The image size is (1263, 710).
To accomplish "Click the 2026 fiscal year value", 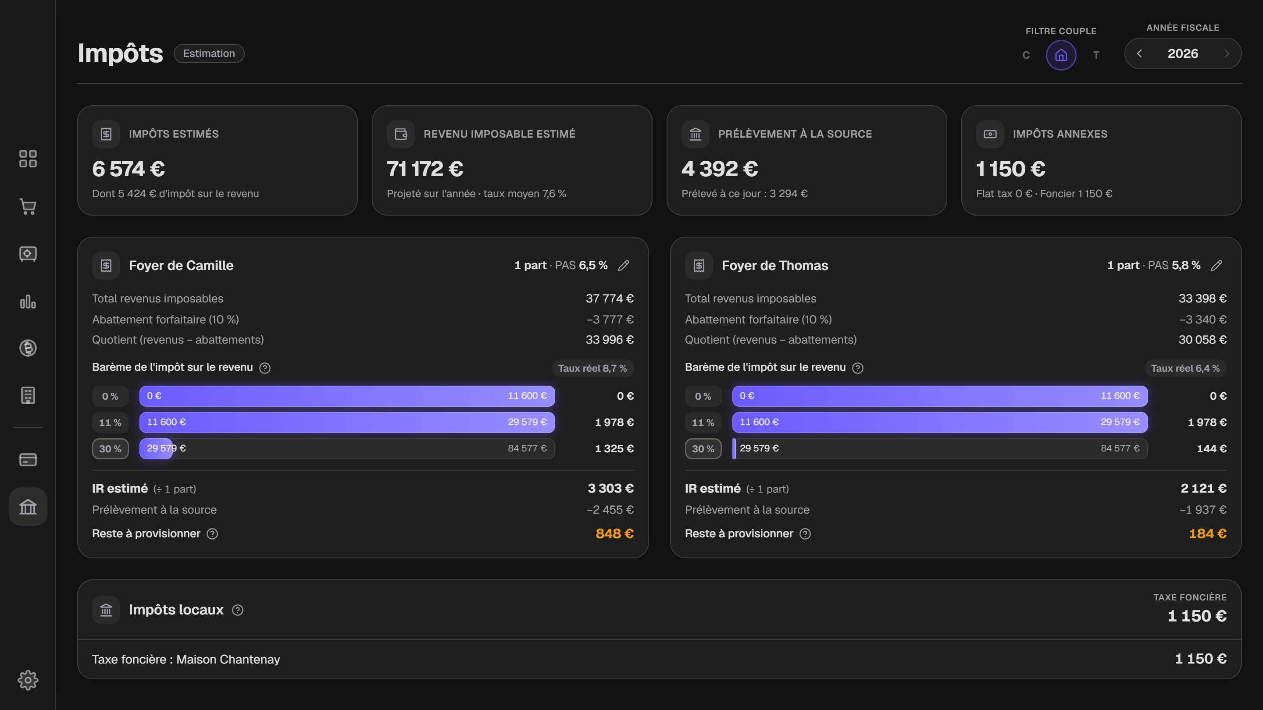I will coord(1183,54).
